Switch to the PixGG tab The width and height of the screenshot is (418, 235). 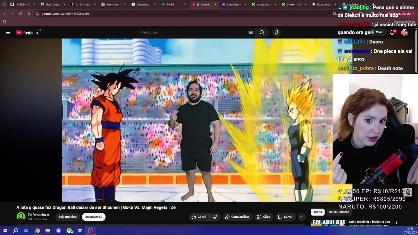pos(173,5)
